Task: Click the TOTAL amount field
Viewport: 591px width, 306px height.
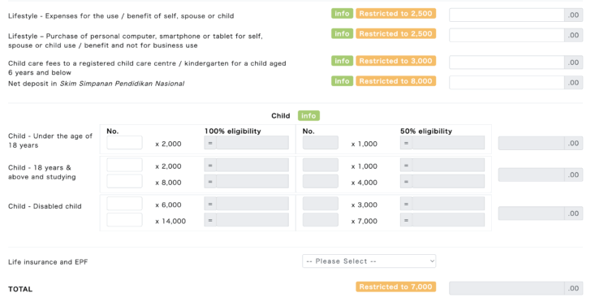Action: tap(507, 288)
